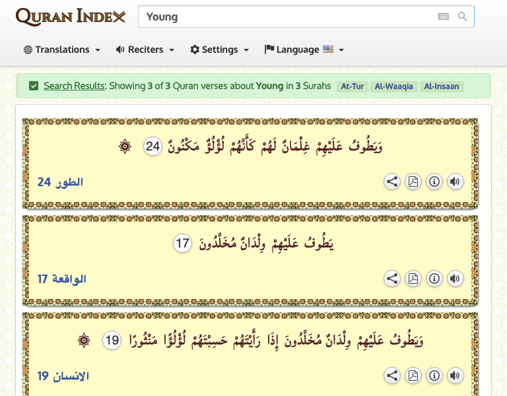Open the Reciters dropdown menu
This screenshot has width=507, height=396.
pyautogui.click(x=145, y=49)
